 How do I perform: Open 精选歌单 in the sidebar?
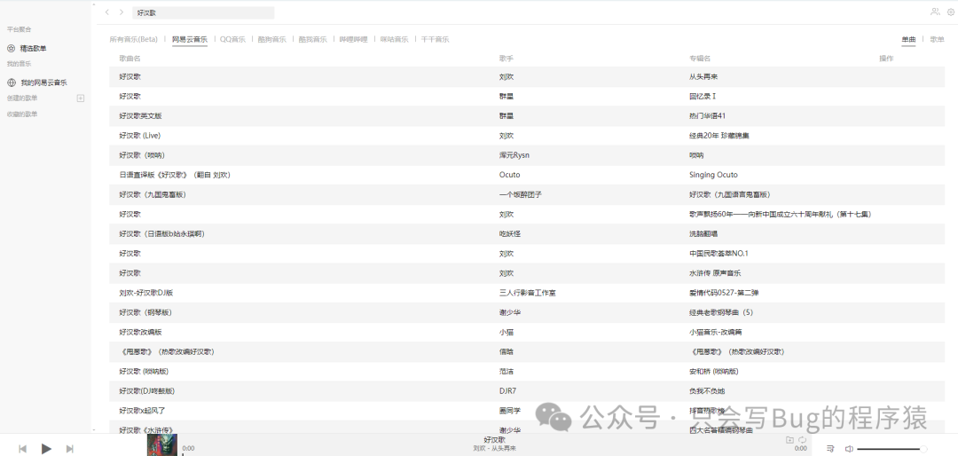pos(33,48)
